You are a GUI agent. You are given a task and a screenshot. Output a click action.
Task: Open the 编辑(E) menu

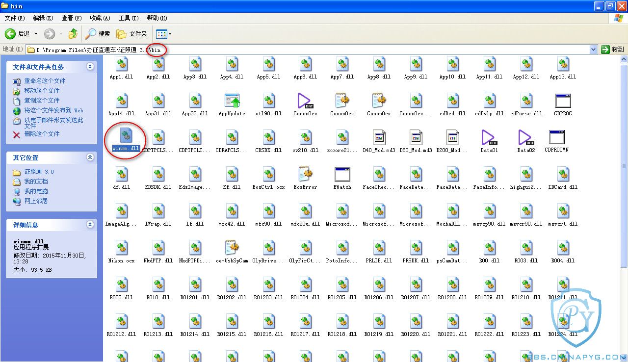point(43,18)
